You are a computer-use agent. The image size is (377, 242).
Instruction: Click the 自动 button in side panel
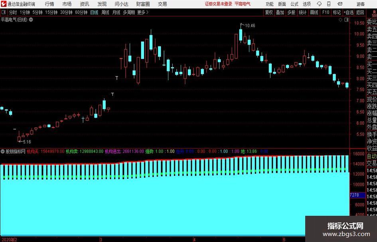372,156
